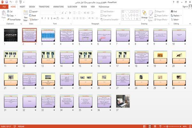This screenshot has width=192, height=128.
Task: Click the Text Direction icon
Action: [x=101, y=12]
